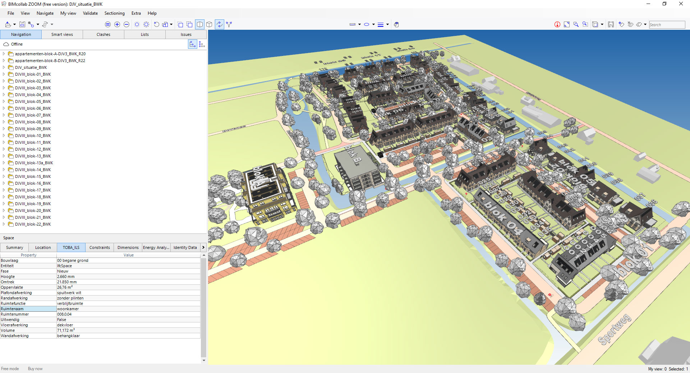Click the ellipse shape tool icon

(x=367, y=24)
